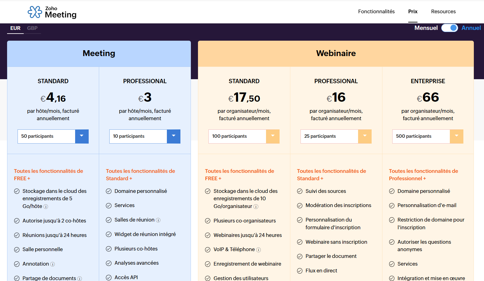Screen dimensions: 484x281
Task: Click checkmark icon beside Salle personnelle
Action: point(17,250)
